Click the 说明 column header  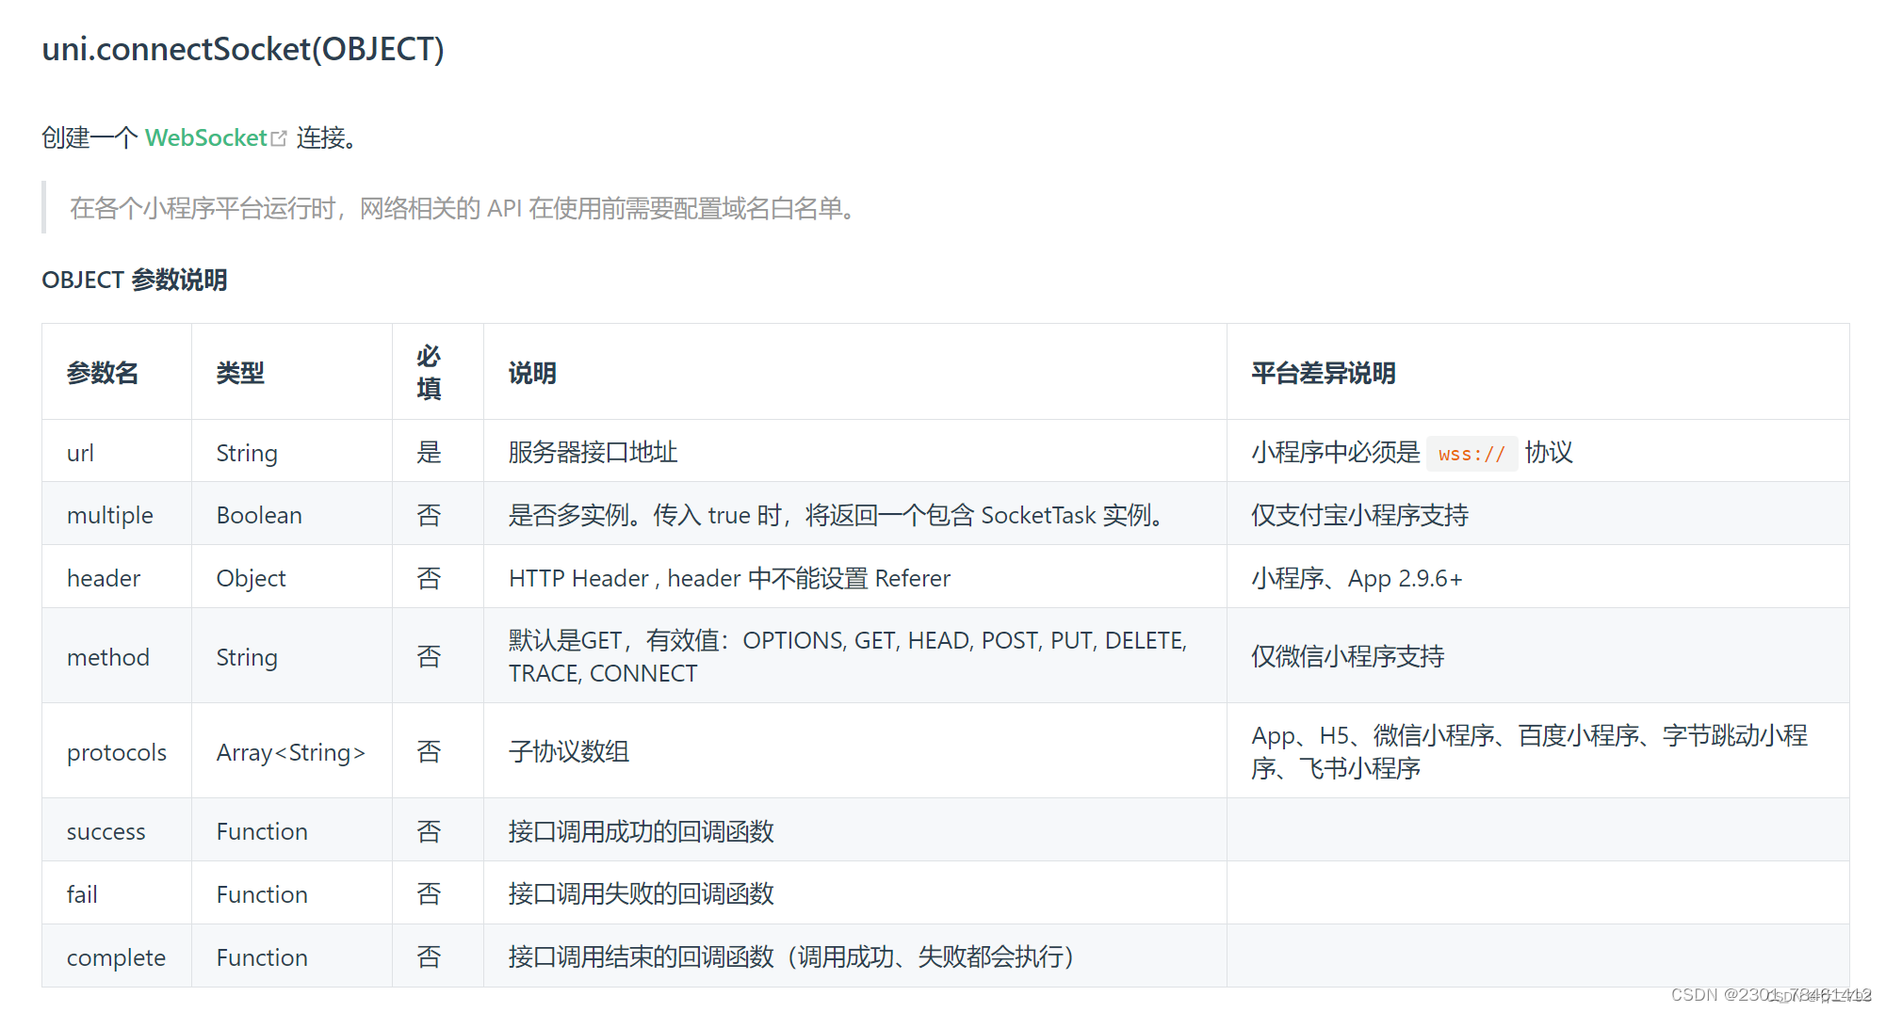[532, 373]
